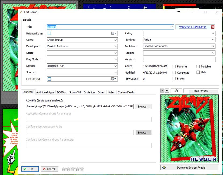223x175 pixels.
Task: Click the OK button
Action: pyautogui.click(x=30, y=169)
